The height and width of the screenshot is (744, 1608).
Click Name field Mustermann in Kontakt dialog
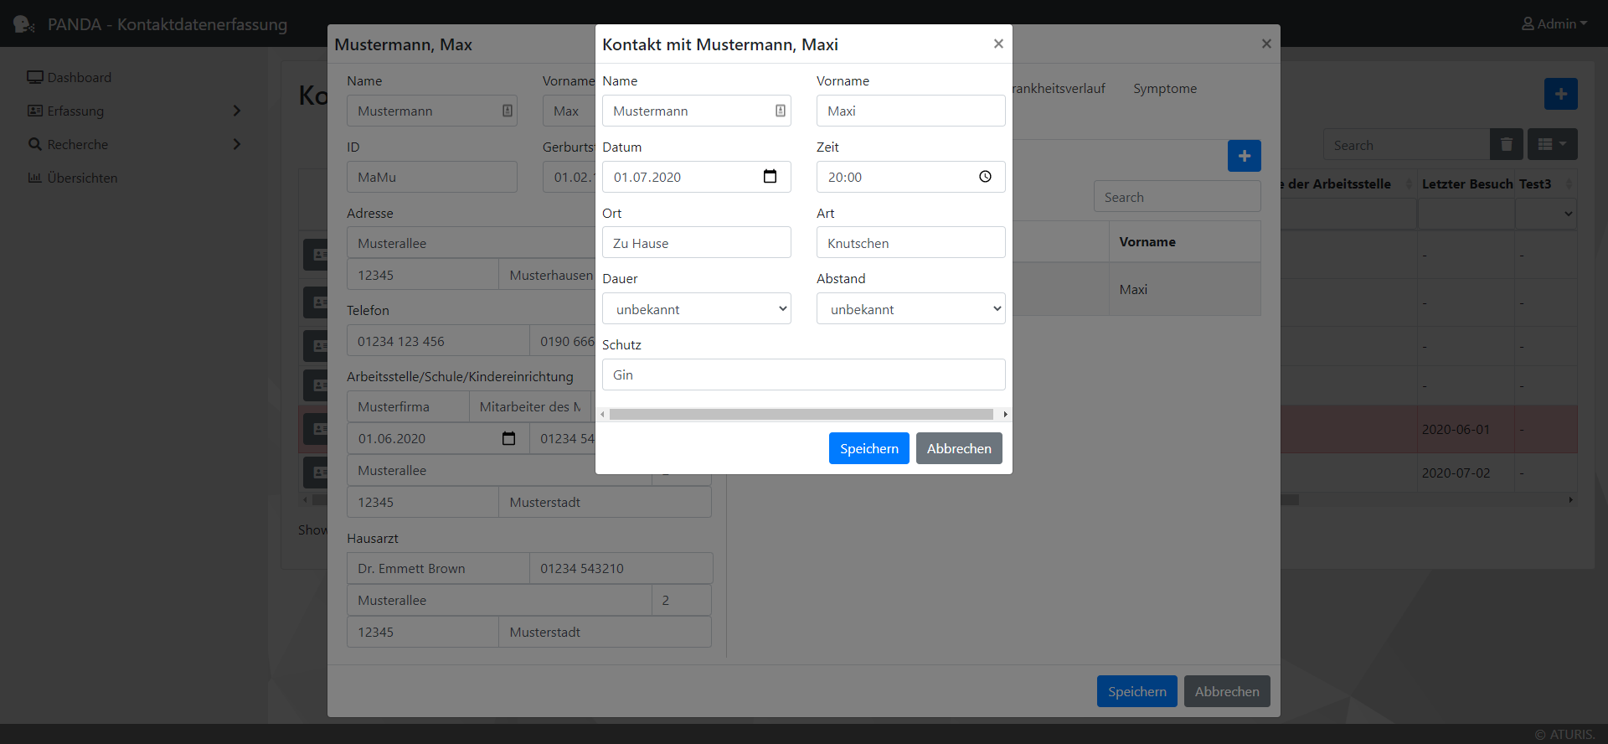tap(697, 111)
